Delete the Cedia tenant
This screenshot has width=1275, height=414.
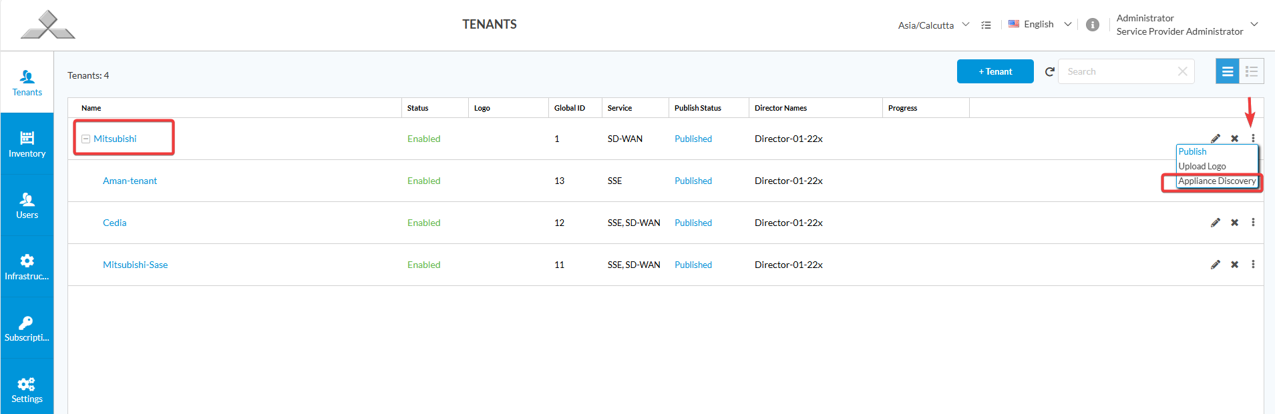pos(1235,223)
